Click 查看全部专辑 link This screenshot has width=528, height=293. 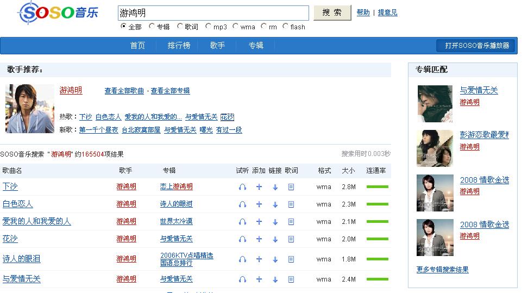click(170, 91)
